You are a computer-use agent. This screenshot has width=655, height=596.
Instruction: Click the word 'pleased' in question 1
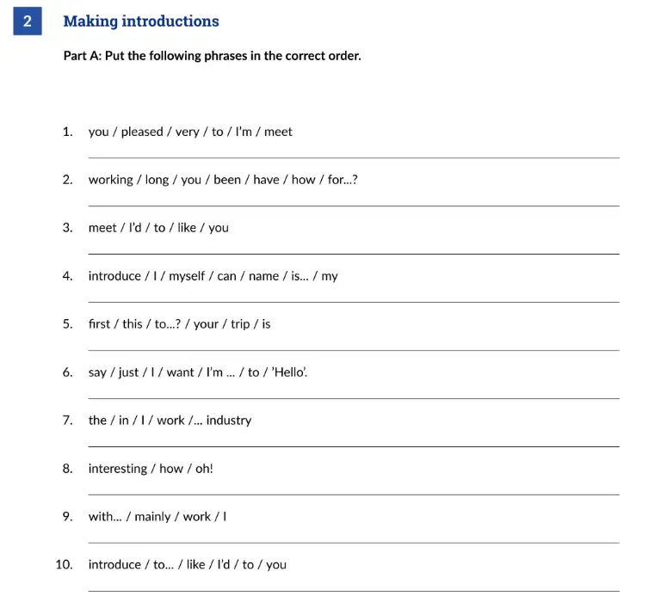click(x=142, y=132)
